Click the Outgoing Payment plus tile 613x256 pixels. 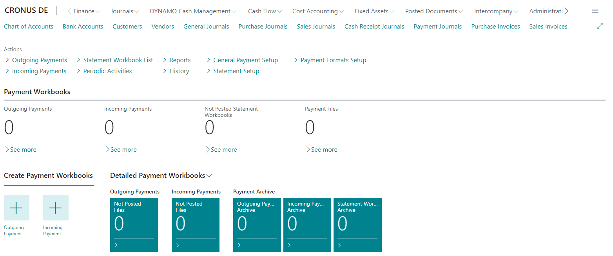coord(16,208)
